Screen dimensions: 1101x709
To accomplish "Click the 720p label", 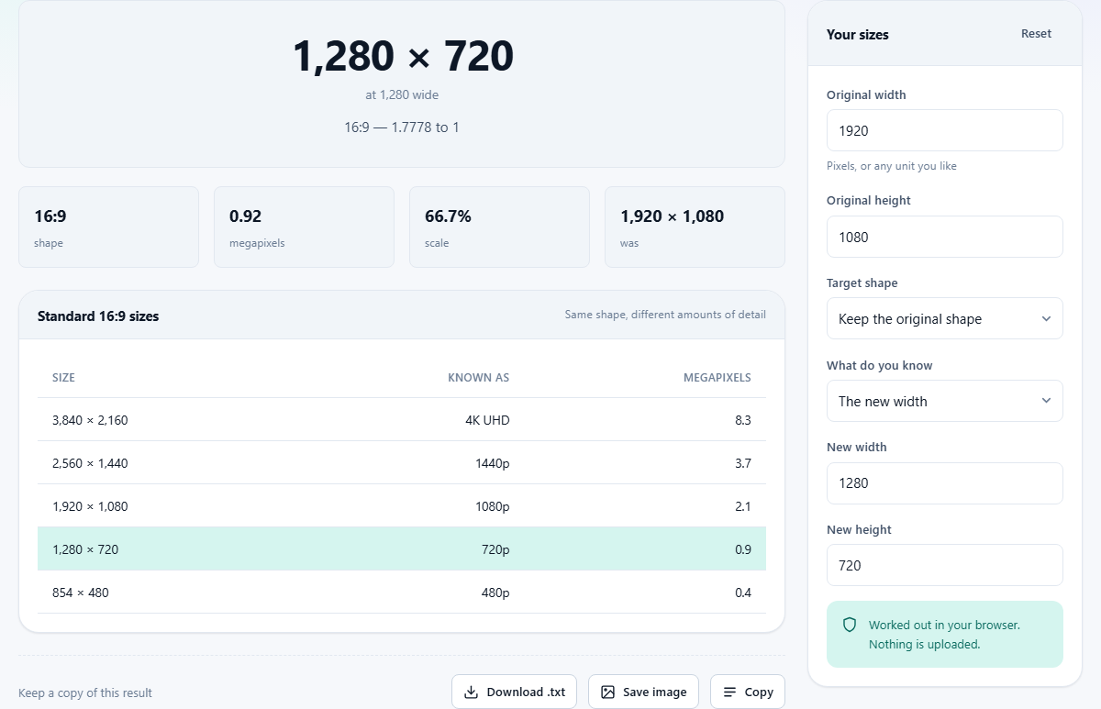I will pyautogui.click(x=495, y=549).
